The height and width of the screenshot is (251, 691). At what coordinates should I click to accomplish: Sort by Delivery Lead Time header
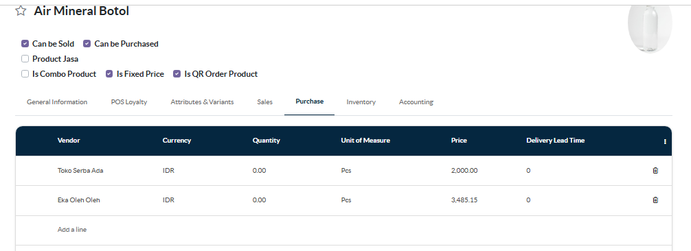click(555, 141)
